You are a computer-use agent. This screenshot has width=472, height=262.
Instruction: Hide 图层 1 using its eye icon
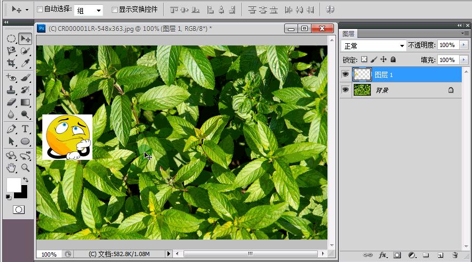coord(346,74)
